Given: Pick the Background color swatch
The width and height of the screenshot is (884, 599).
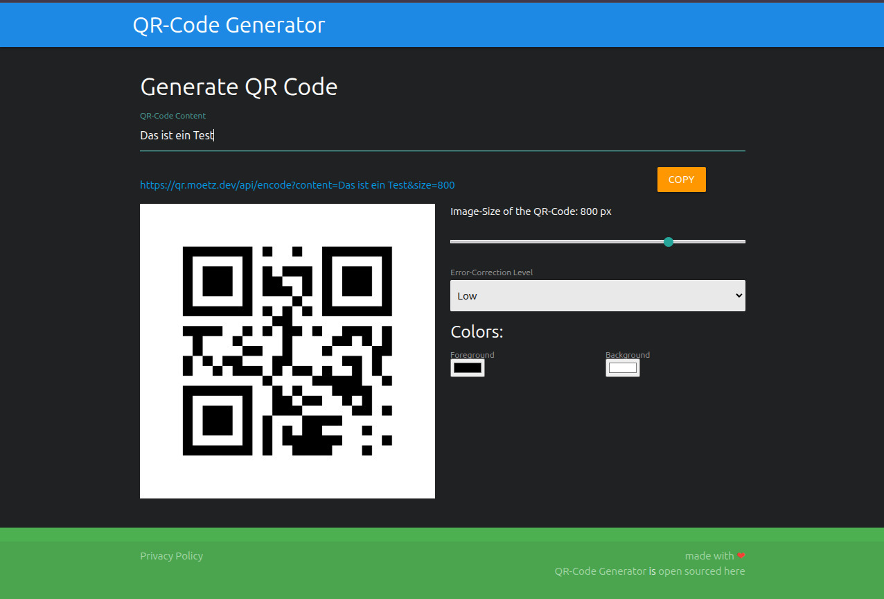Looking at the screenshot, I should click(622, 368).
